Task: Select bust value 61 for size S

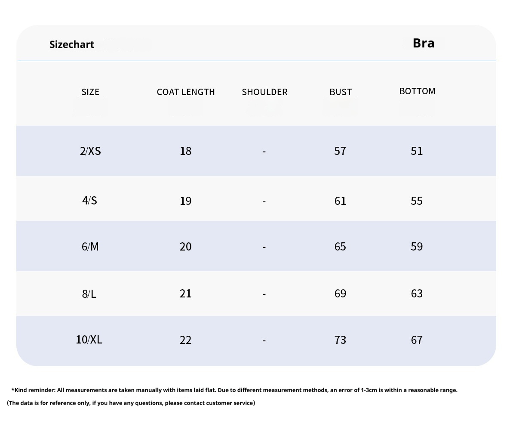Action: click(x=340, y=201)
